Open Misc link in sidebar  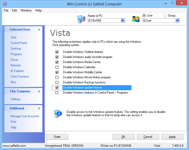click(x=13, y=82)
